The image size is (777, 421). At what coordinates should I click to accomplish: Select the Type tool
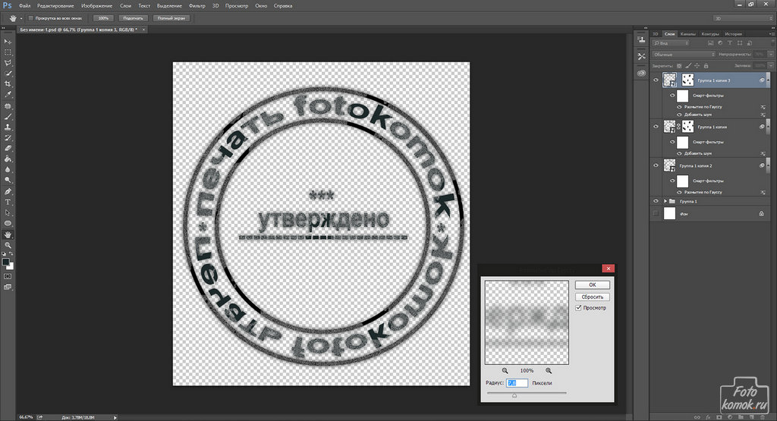tap(8, 202)
